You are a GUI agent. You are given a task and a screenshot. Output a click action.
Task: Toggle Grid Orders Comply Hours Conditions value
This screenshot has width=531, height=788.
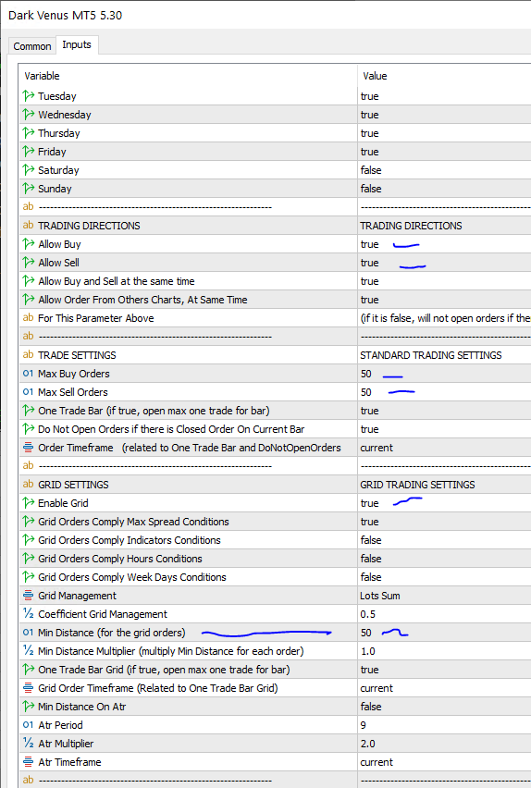[x=371, y=559]
